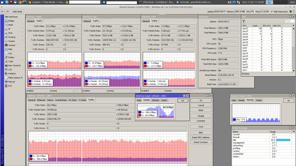Click the Bridge icon in sidebar
296x166 pixels.
pyautogui.click(x=6, y=21)
